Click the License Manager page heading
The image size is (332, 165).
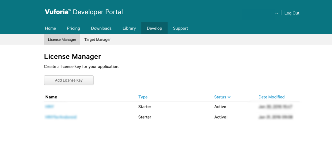tap(72, 57)
